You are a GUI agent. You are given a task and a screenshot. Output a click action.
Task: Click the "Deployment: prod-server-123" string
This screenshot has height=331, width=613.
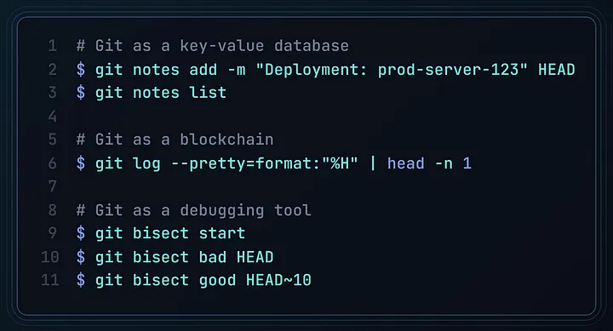coord(392,70)
